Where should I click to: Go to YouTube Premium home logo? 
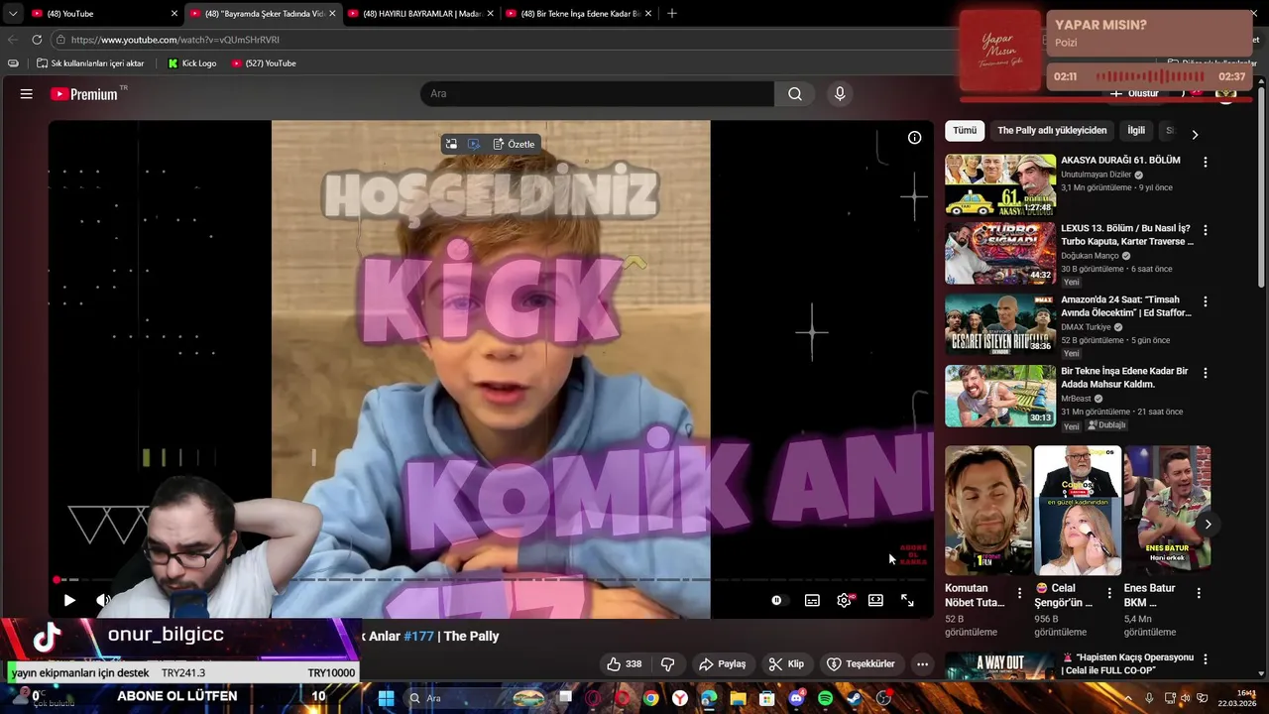click(84, 94)
